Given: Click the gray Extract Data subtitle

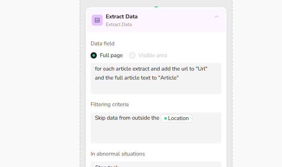Looking at the screenshot, I should coord(119,25).
